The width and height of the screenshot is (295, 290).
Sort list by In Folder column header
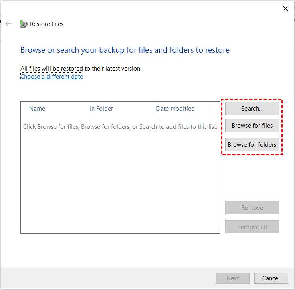coord(120,109)
